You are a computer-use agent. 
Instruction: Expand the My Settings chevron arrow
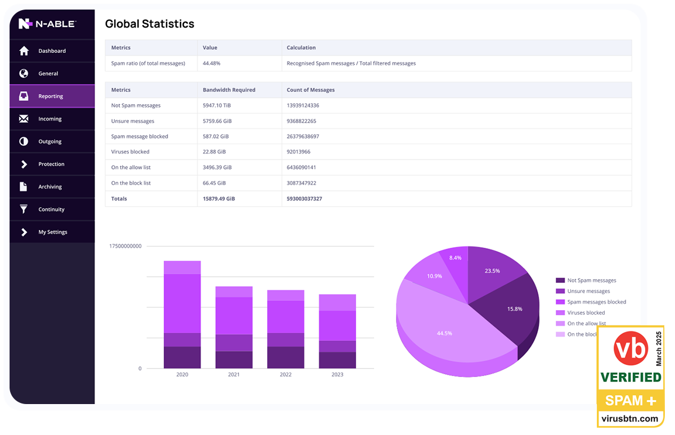pyautogui.click(x=24, y=232)
